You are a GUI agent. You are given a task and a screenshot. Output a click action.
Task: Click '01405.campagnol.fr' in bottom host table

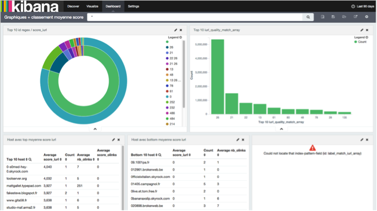(x=145, y=184)
